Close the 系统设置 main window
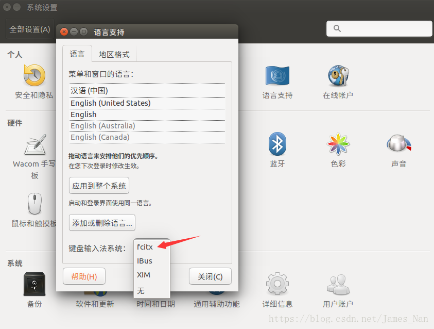Screen dimensions: 434x329 pos(7,7)
